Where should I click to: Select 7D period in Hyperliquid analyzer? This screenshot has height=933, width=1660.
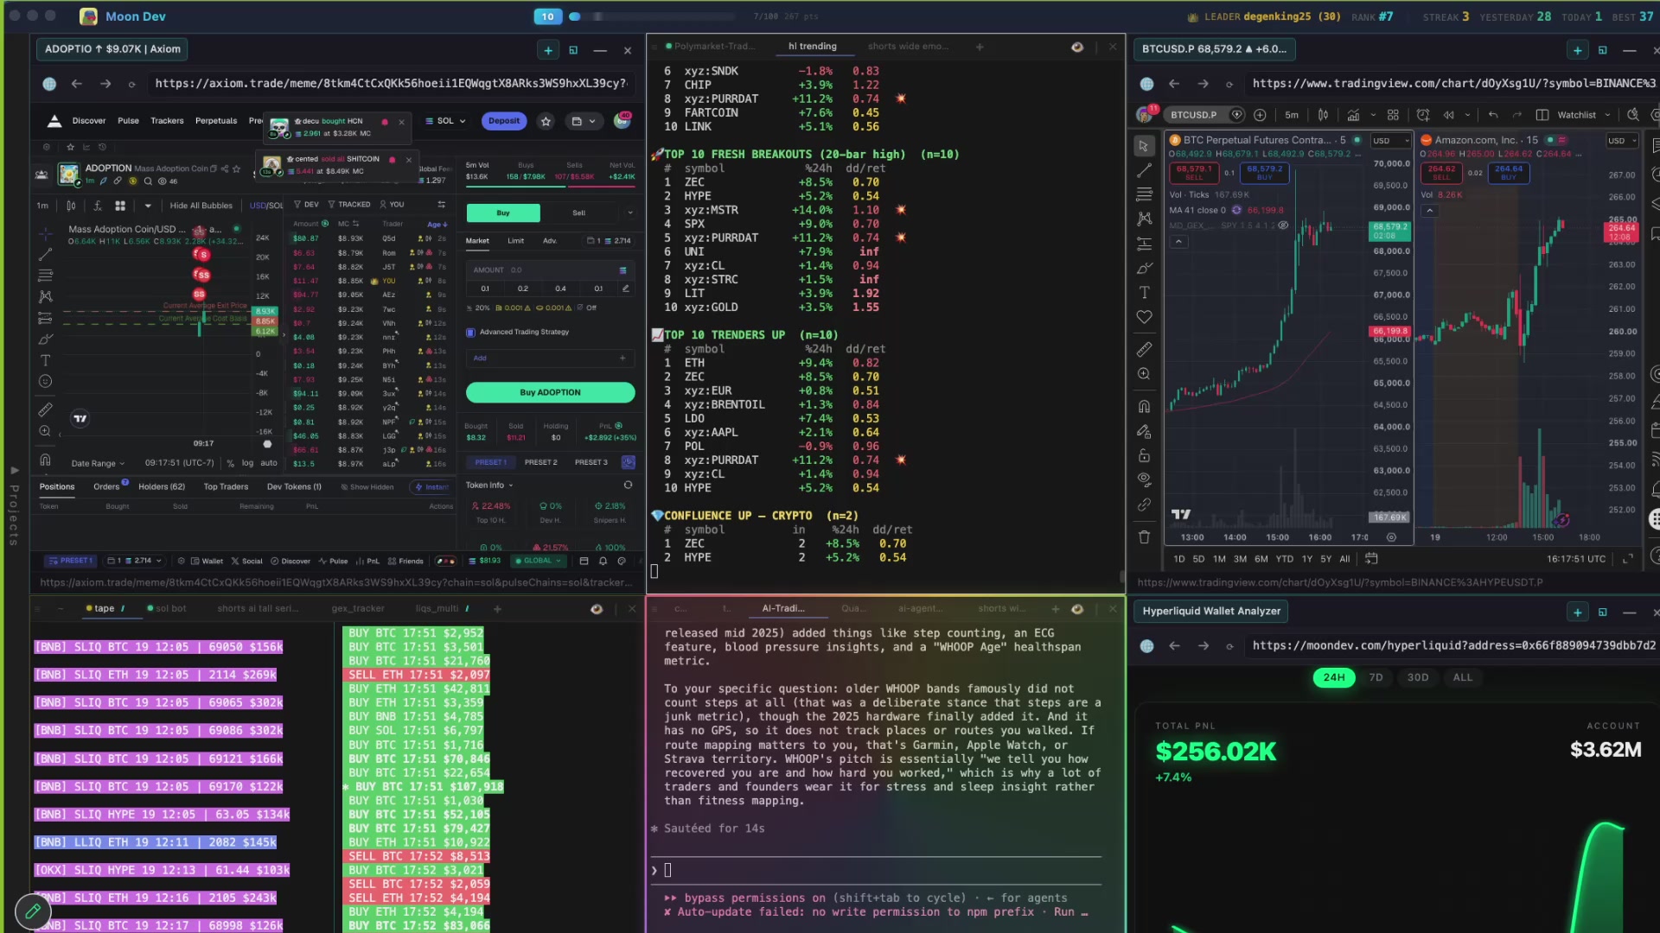1376,677
